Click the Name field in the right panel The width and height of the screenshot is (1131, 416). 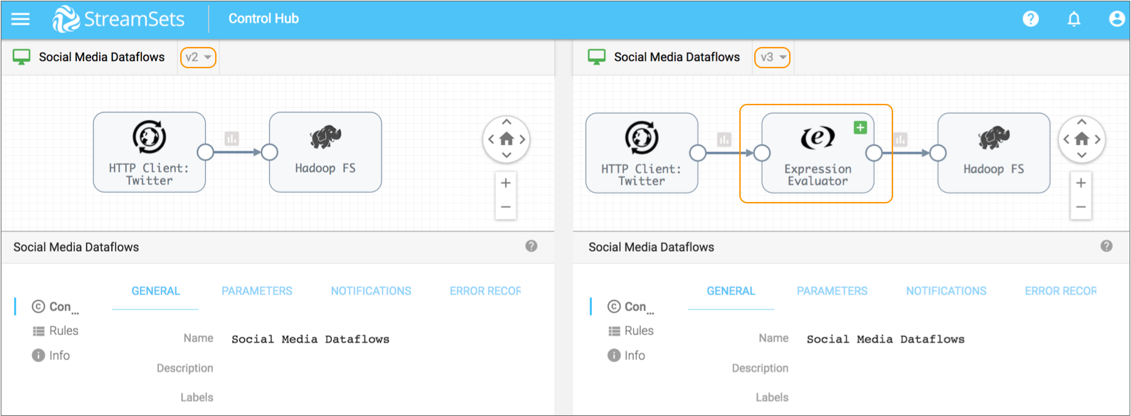[885, 339]
